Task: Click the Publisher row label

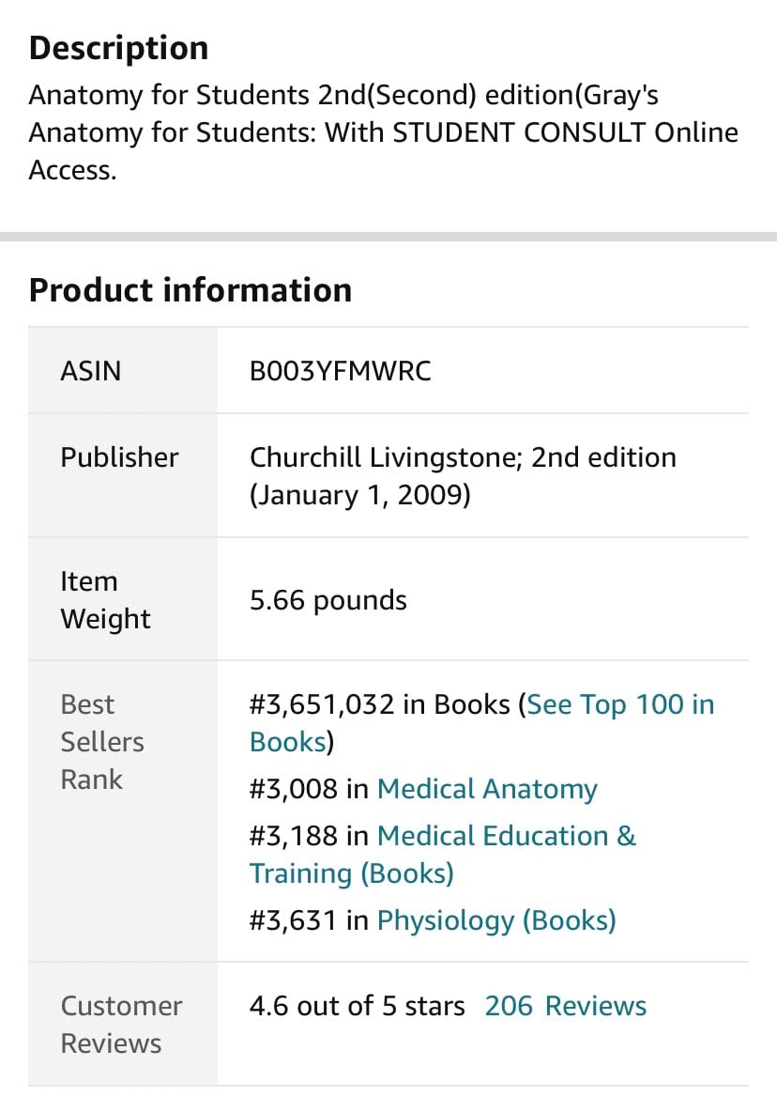Action: [119, 457]
